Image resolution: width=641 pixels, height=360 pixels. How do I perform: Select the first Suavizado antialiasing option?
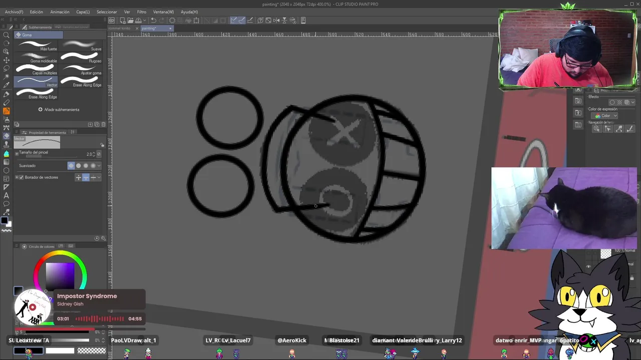[x=71, y=165]
